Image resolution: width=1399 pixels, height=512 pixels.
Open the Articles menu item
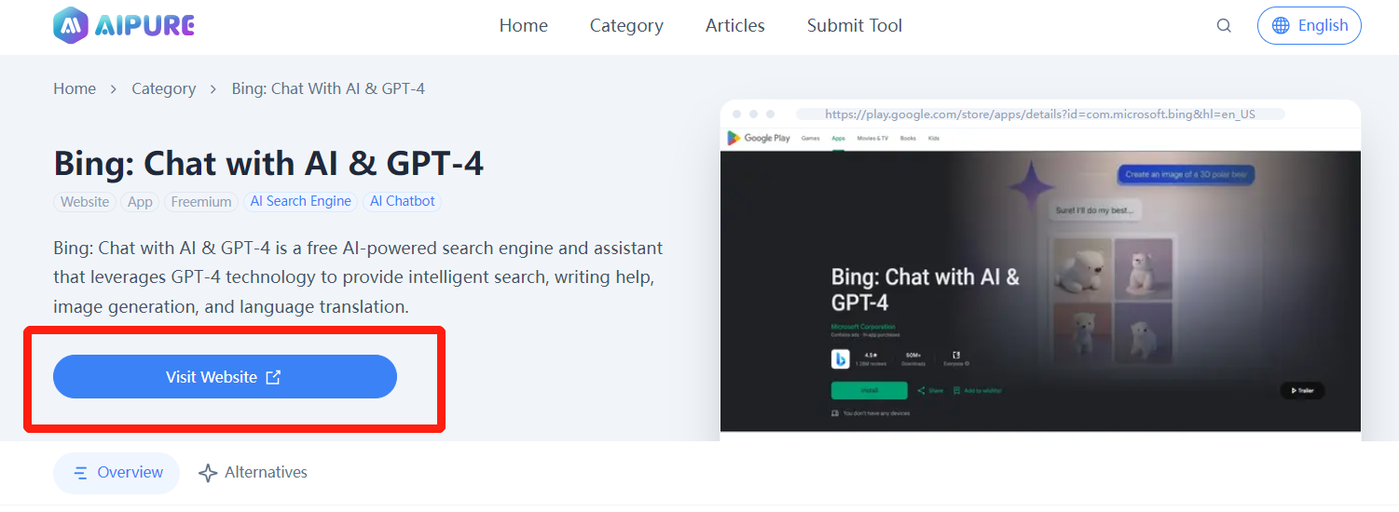coord(734,26)
